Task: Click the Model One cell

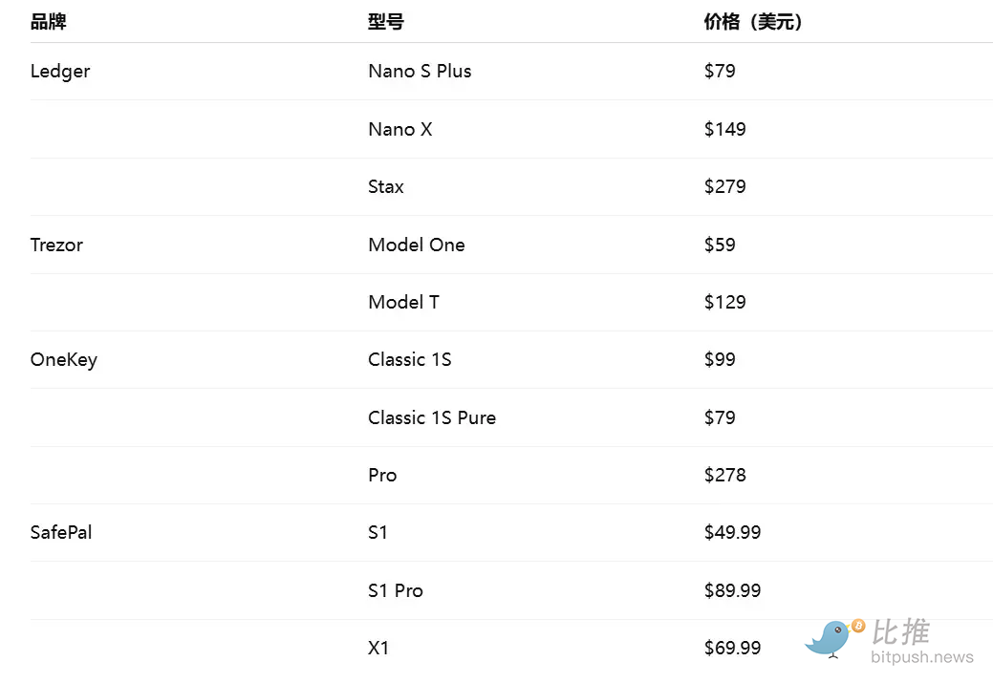Action: [x=417, y=245]
